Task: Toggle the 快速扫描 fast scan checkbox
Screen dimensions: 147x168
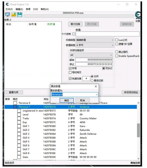Action: pyautogui.click(x=70, y=79)
